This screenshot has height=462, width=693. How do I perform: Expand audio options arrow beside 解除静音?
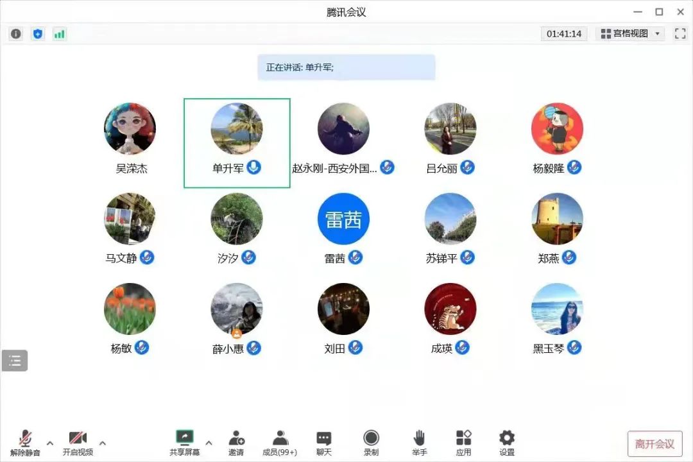tap(50, 443)
